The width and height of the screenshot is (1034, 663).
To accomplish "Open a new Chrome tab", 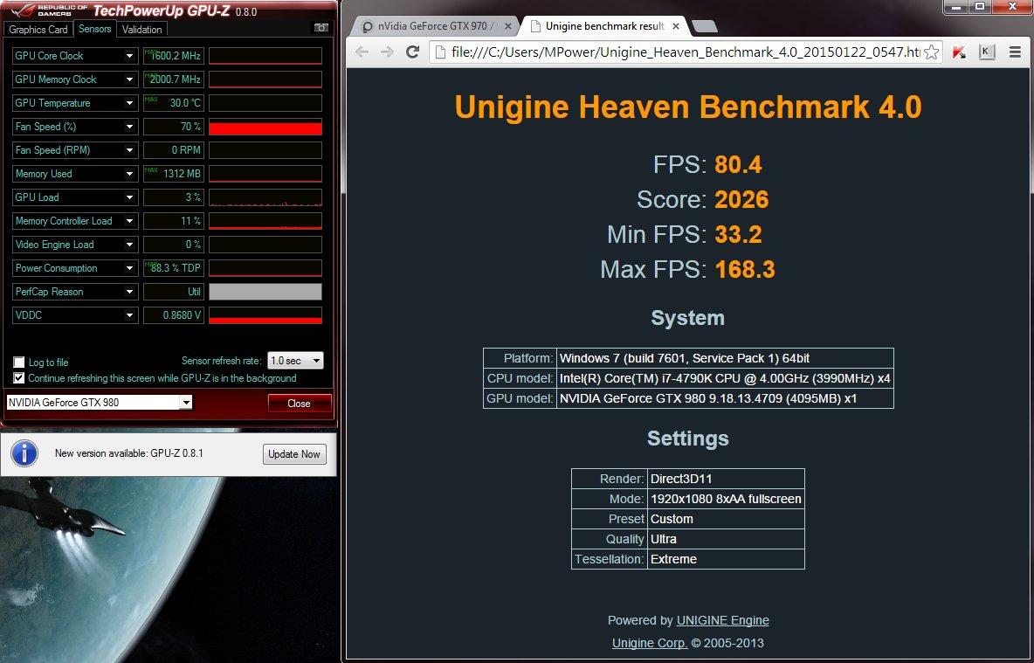I will (x=705, y=27).
